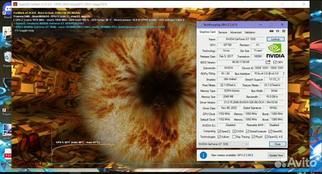Click the Bus Interface question mark
The width and height of the screenshot is (322, 174).
(x=284, y=73)
